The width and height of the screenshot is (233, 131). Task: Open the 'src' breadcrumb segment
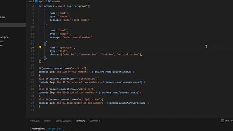click(31, 1)
